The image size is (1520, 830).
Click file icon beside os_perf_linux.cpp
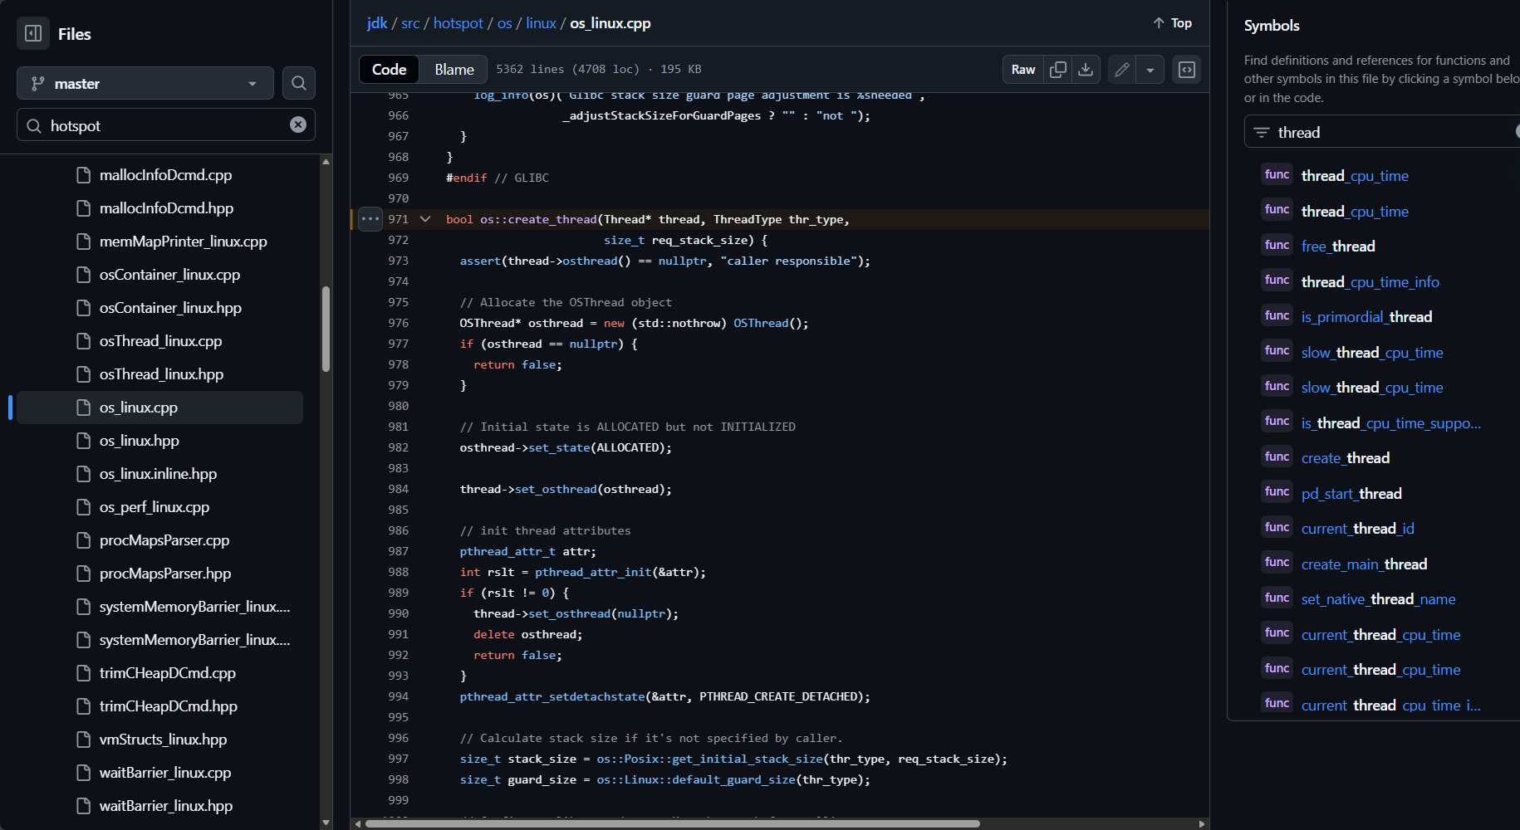tap(83, 507)
